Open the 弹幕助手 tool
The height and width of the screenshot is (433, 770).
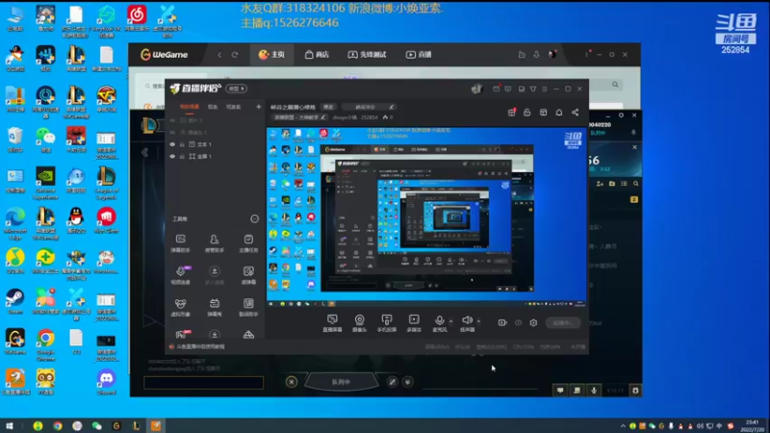pyautogui.click(x=180, y=243)
